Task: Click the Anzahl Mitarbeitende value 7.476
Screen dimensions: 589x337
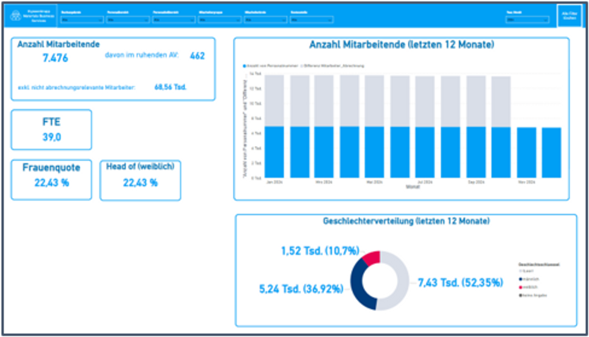Action: click(55, 58)
